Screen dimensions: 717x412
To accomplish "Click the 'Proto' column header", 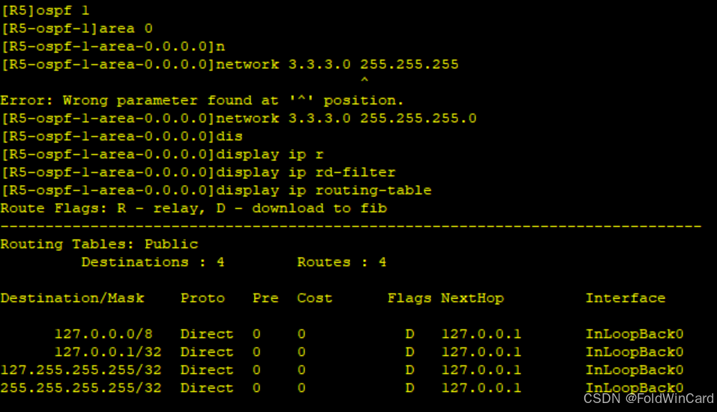I will (202, 298).
